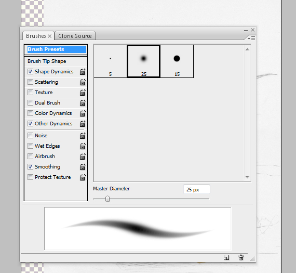Toggle lock icon for Airbrush
The image size is (296, 273).
pos(83,157)
